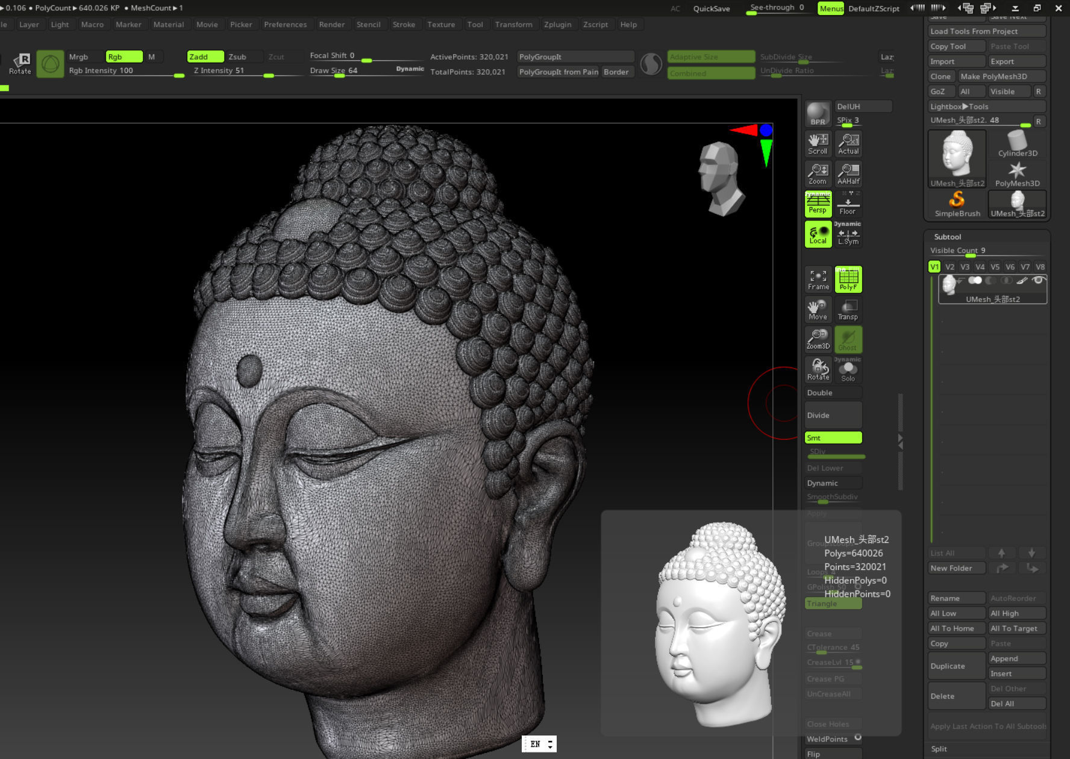1070x759 pixels.
Task: Click the move subtool down arrow
Action: point(1031,553)
